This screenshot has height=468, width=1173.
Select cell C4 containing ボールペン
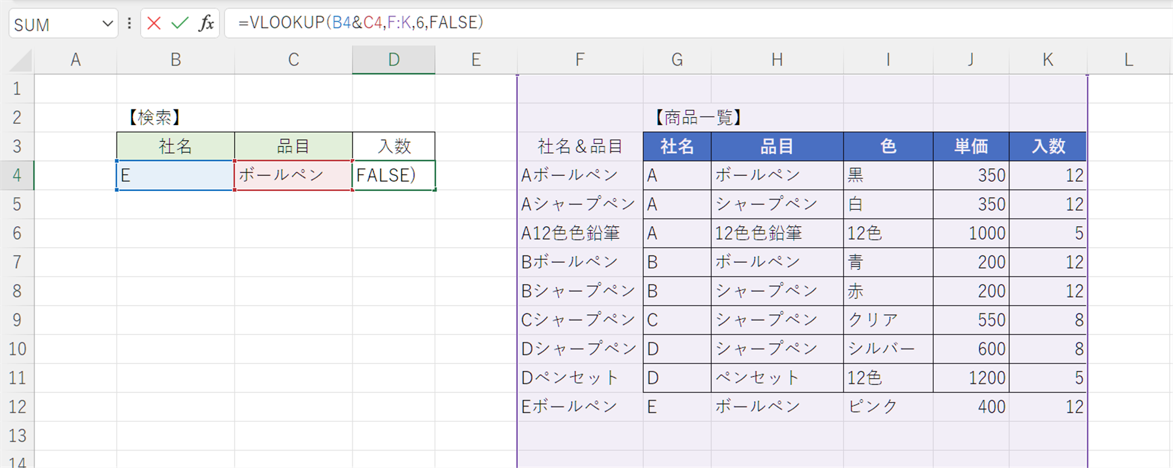[x=293, y=175]
